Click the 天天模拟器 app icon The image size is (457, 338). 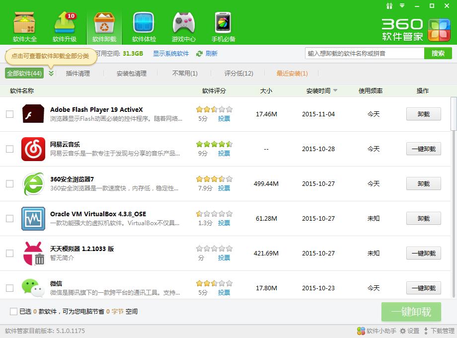(33, 253)
